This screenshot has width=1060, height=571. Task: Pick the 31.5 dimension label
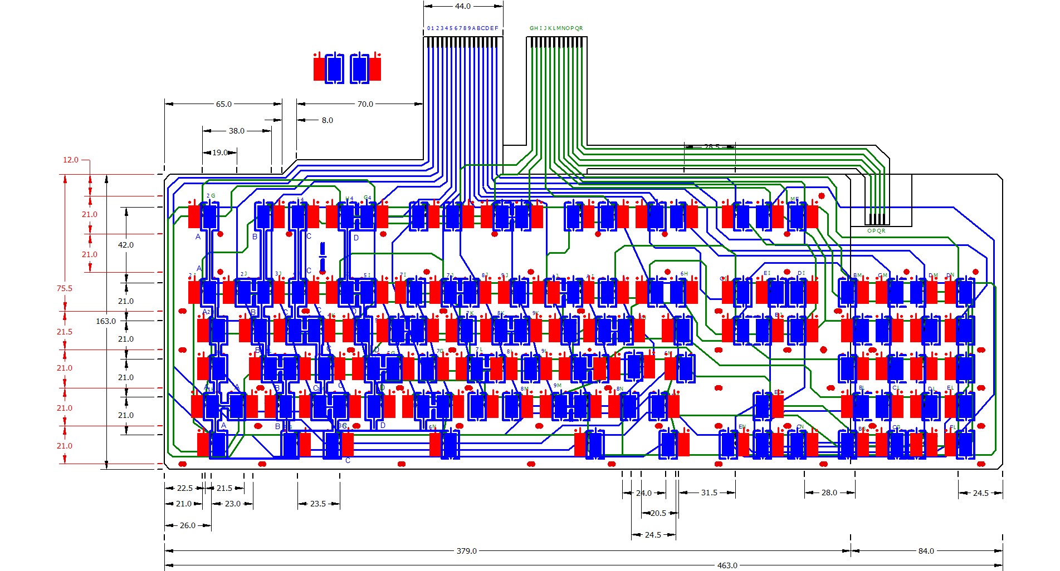coord(709,493)
